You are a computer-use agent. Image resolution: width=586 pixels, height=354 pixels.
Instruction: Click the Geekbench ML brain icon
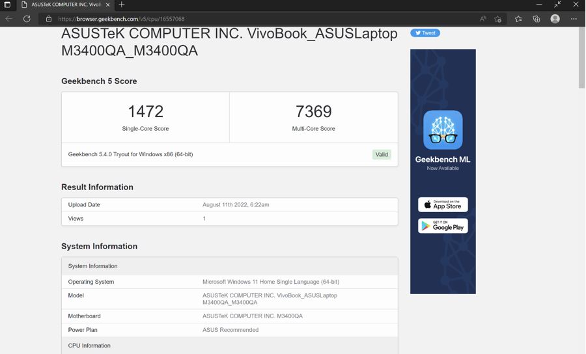[443, 130]
